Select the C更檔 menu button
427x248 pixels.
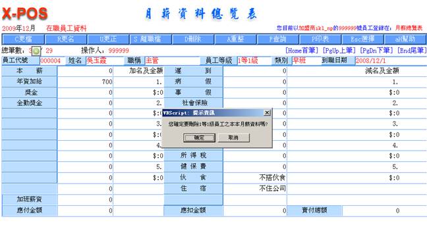pyautogui.click(x=23, y=39)
